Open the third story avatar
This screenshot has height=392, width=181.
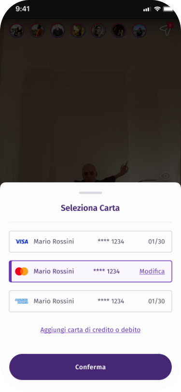[57, 30]
